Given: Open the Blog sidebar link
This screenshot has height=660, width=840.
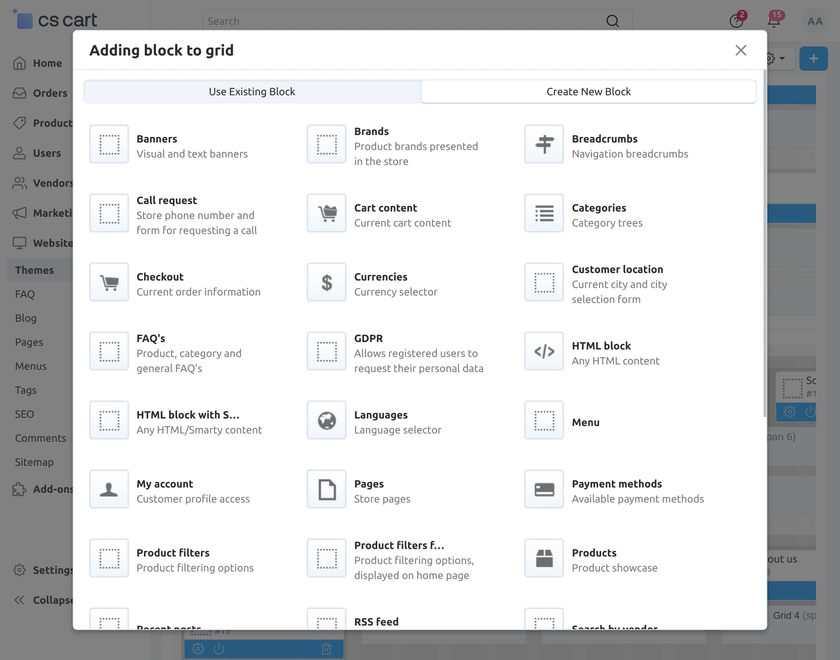Looking at the screenshot, I should [26, 318].
